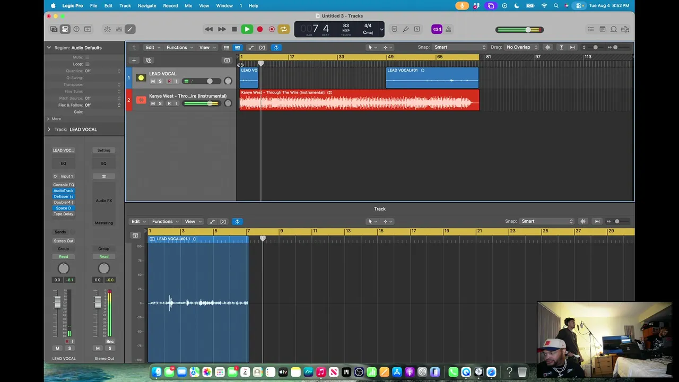Start recording with the Record button
This screenshot has height=382, width=679.
[x=260, y=29]
